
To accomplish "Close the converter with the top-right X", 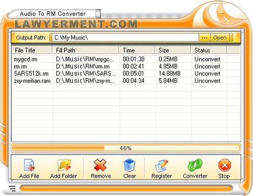I will tap(226, 19).
